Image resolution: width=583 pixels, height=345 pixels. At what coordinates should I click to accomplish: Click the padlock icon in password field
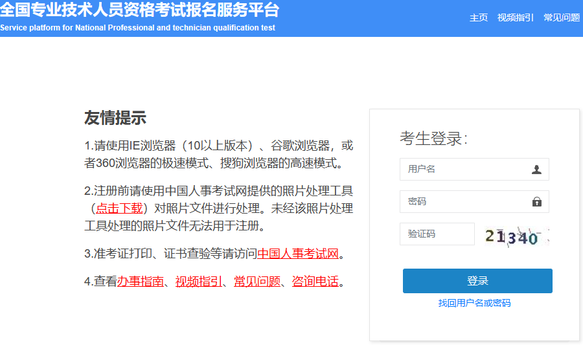point(536,202)
